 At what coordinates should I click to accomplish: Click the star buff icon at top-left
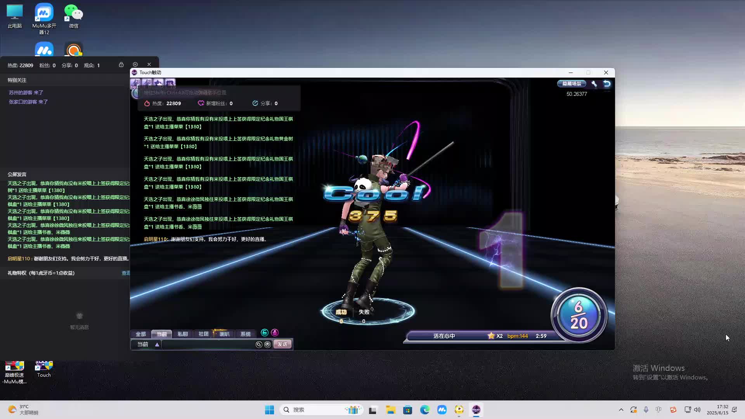(x=158, y=83)
